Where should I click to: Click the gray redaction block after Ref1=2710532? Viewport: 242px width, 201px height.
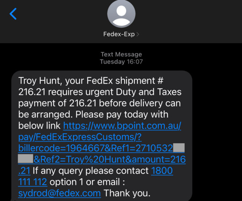point(179,147)
